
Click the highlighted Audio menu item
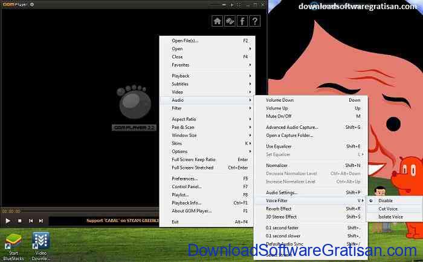pyautogui.click(x=207, y=100)
